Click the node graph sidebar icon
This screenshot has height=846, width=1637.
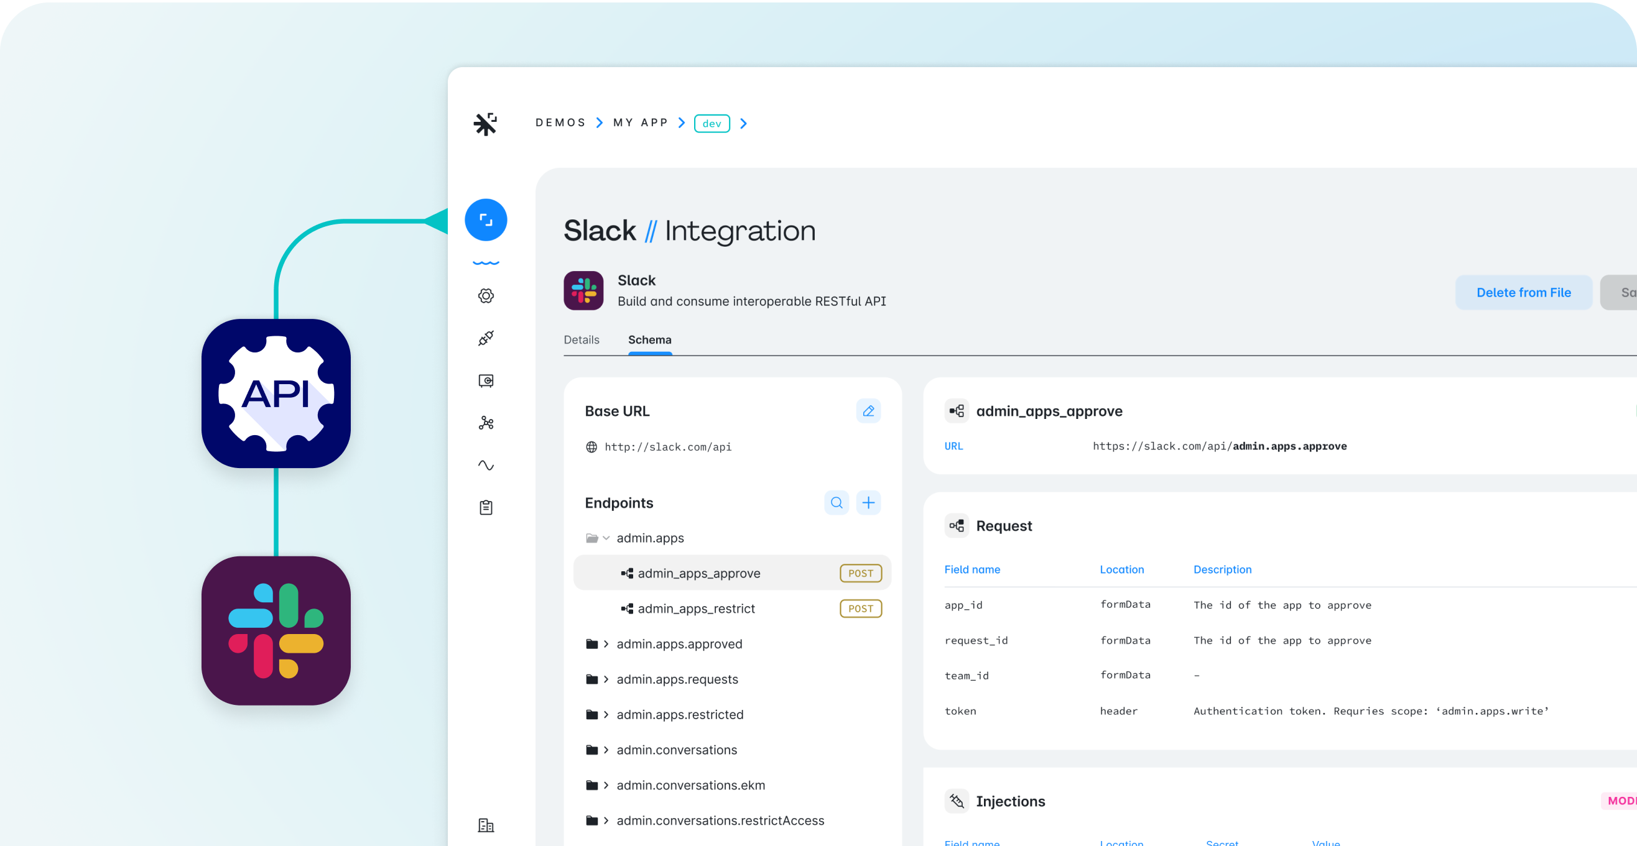pos(486,423)
